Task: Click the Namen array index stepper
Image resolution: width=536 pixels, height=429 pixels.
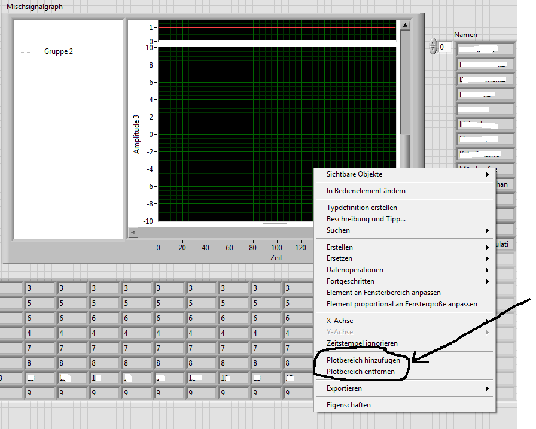Action: [x=433, y=46]
